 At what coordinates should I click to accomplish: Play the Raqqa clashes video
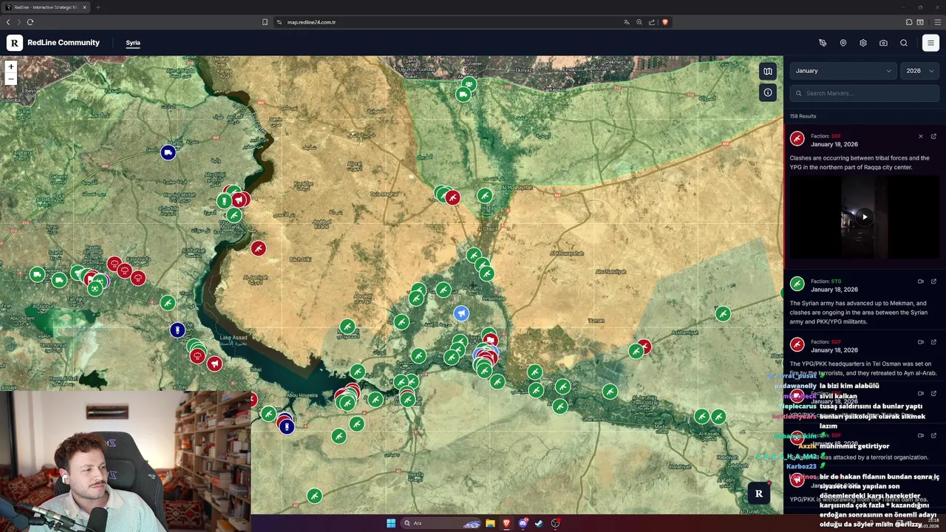coord(864,216)
